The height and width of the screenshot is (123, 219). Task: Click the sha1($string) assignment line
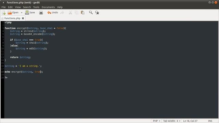coord(32,43)
